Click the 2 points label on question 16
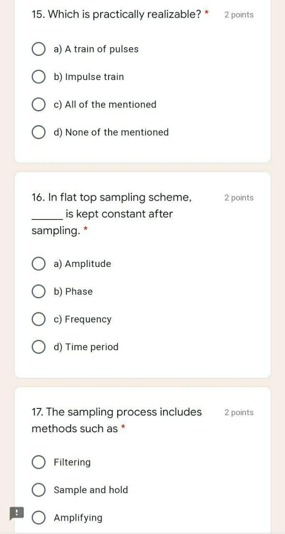 pyautogui.click(x=239, y=197)
